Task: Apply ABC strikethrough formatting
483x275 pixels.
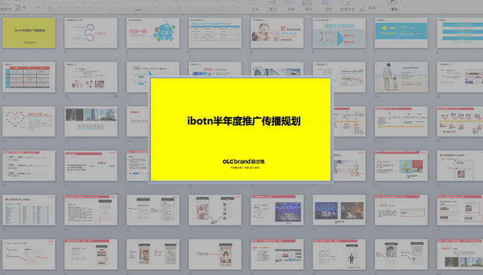Action: pyautogui.click(x=79, y=8)
